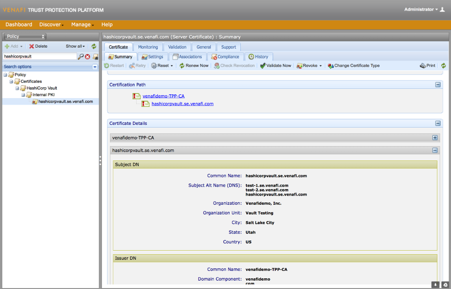Image resolution: width=451 pixels, height=289 pixels.
Task: Click the panel splitter handle dots
Action: (x=100, y=160)
